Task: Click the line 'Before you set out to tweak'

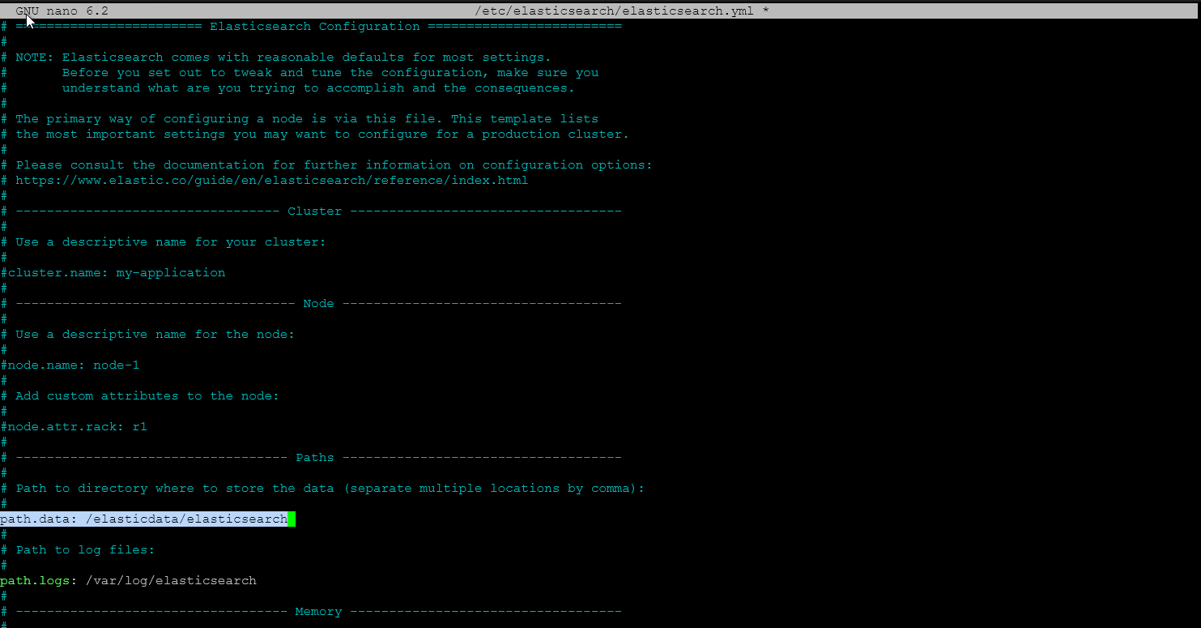Action: coord(330,73)
